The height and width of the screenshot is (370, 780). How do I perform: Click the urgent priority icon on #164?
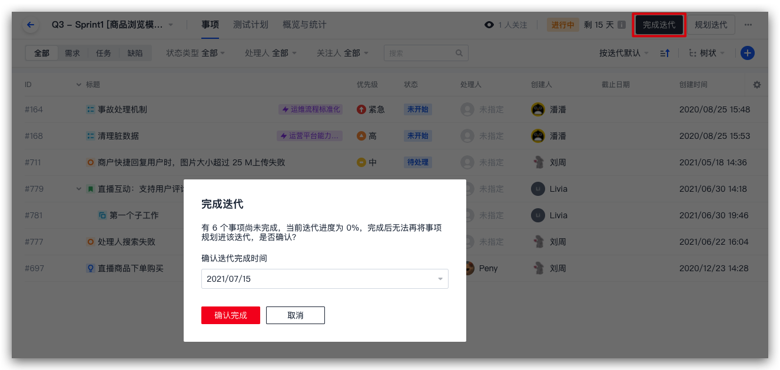tap(361, 109)
